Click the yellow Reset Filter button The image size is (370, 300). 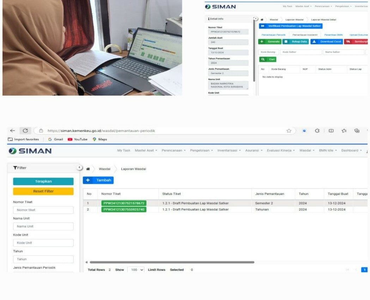[43, 191]
